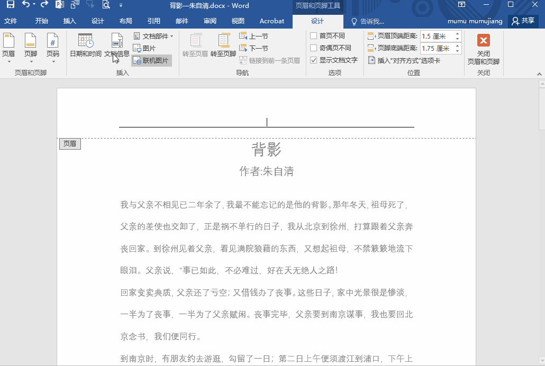Click paragraph text 京念书，我们便同行
Viewport: 545px width, 366px height.
point(160,336)
